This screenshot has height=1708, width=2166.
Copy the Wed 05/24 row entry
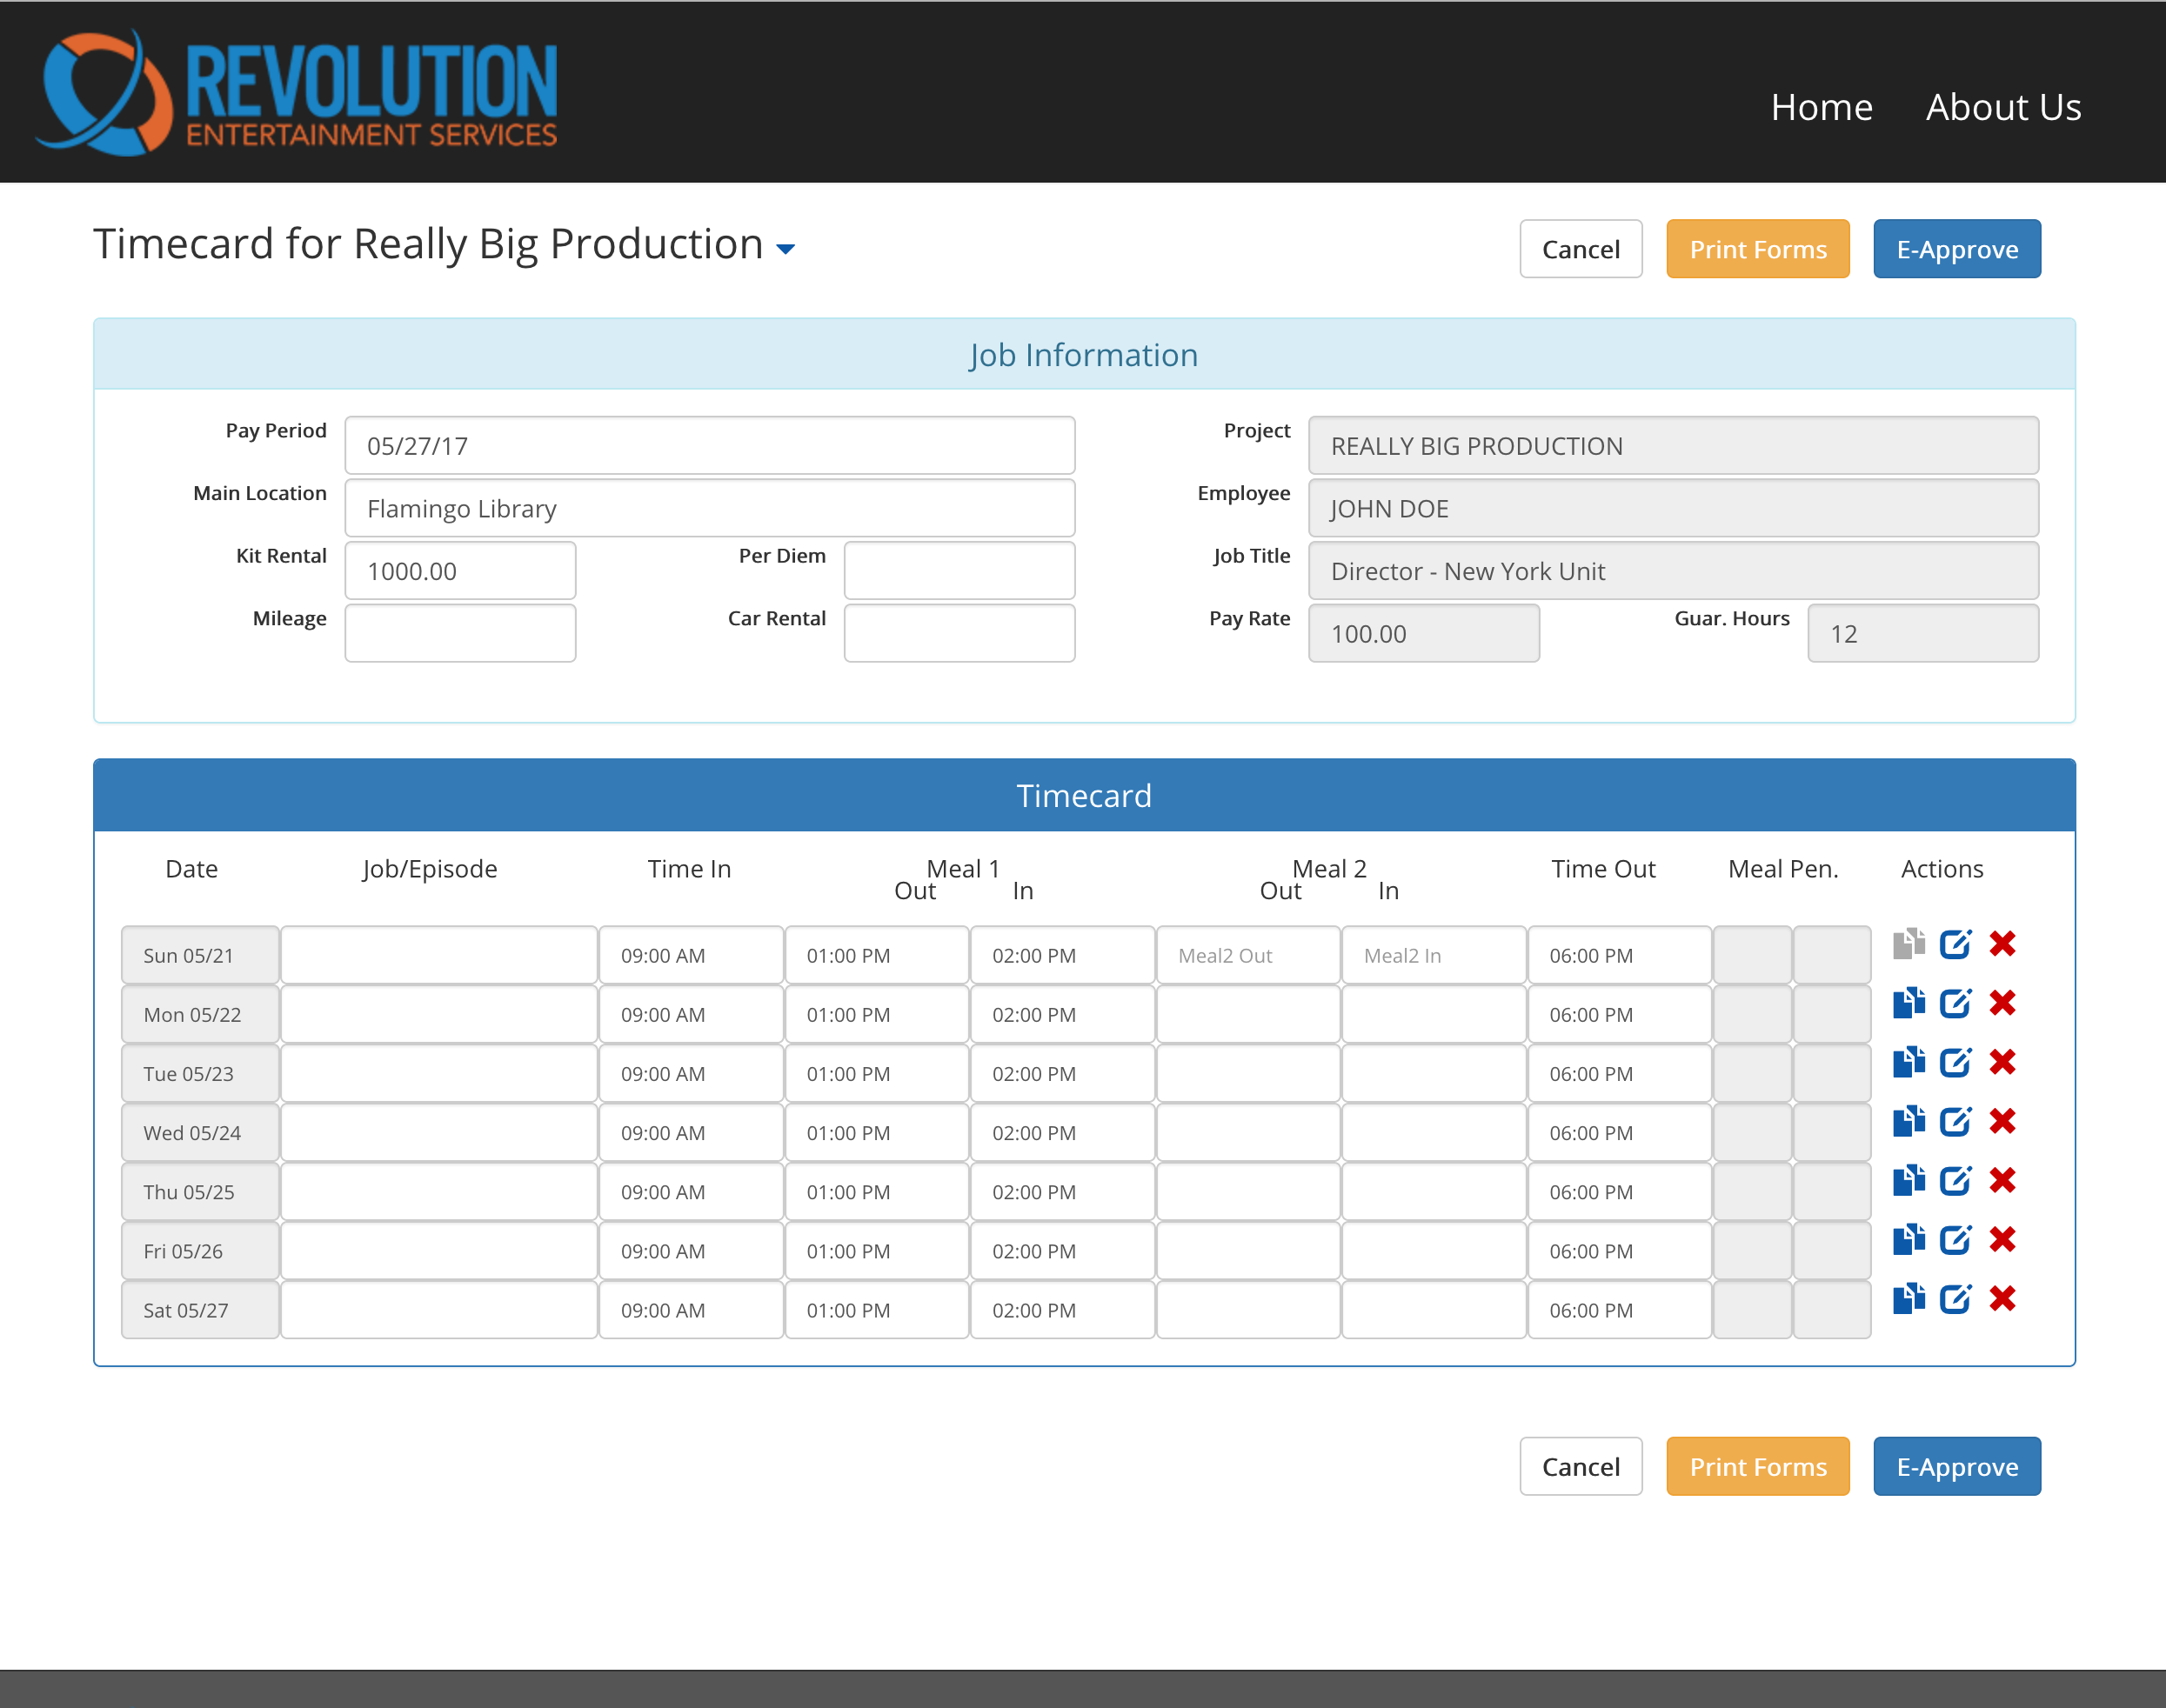pyautogui.click(x=1909, y=1122)
